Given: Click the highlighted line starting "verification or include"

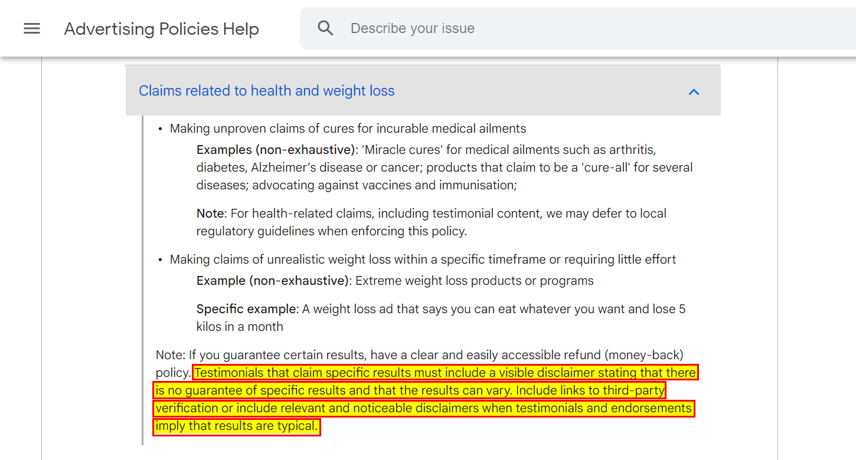Looking at the screenshot, I should (x=423, y=408).
